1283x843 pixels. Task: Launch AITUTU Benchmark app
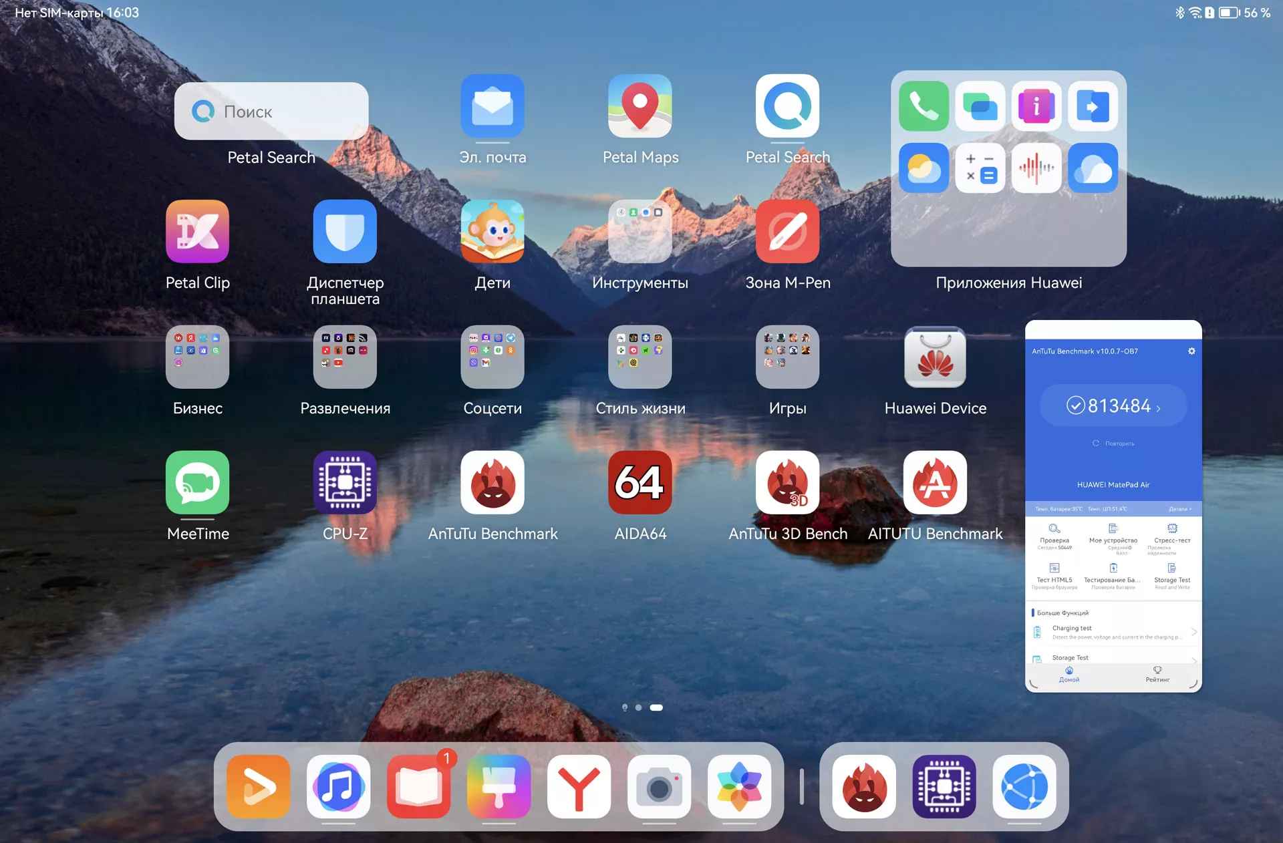point(935,482)
